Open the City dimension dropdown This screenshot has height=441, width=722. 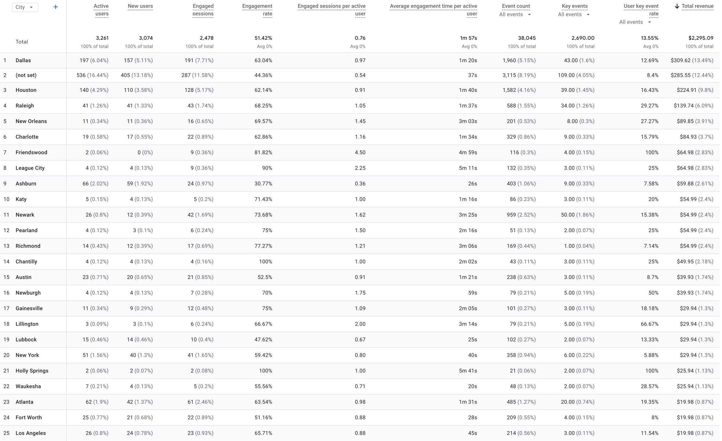click(25, 7)
